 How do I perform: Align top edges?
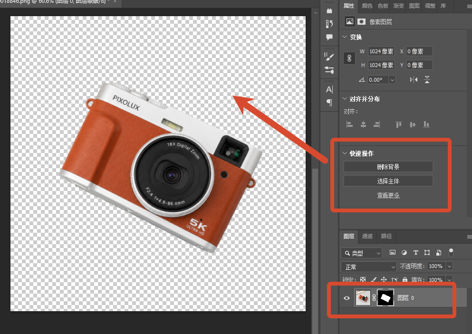click(398, 124)
